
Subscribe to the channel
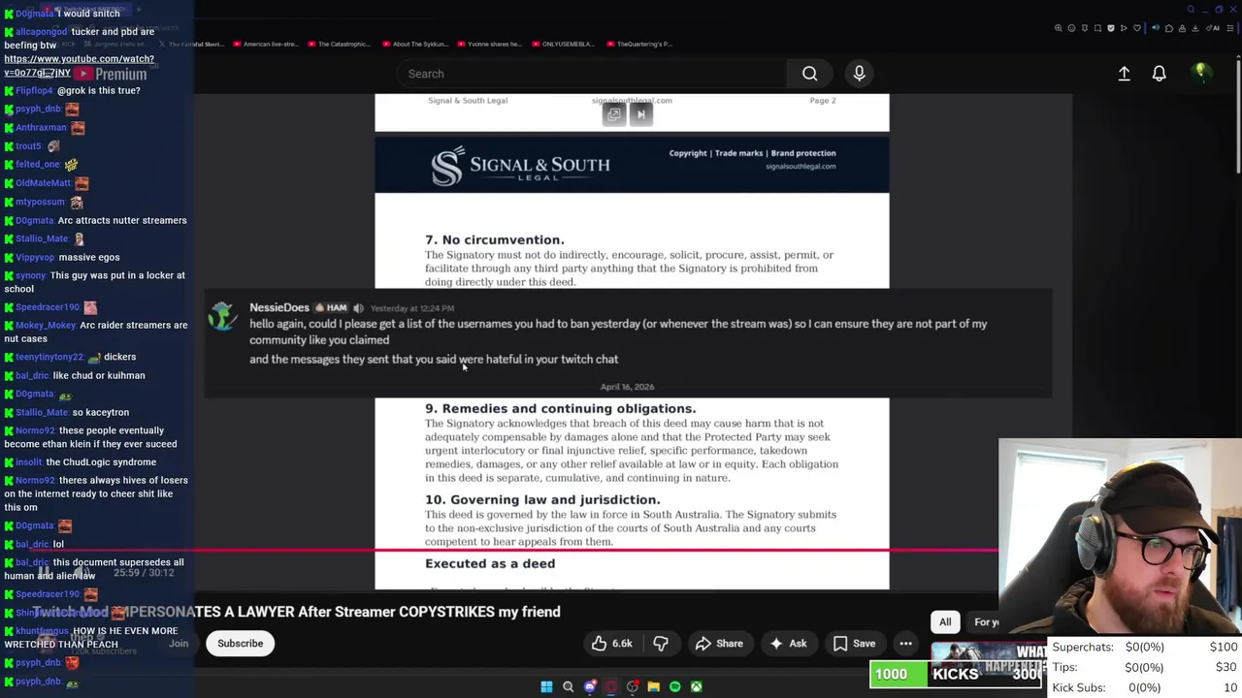tap(240, 644)
